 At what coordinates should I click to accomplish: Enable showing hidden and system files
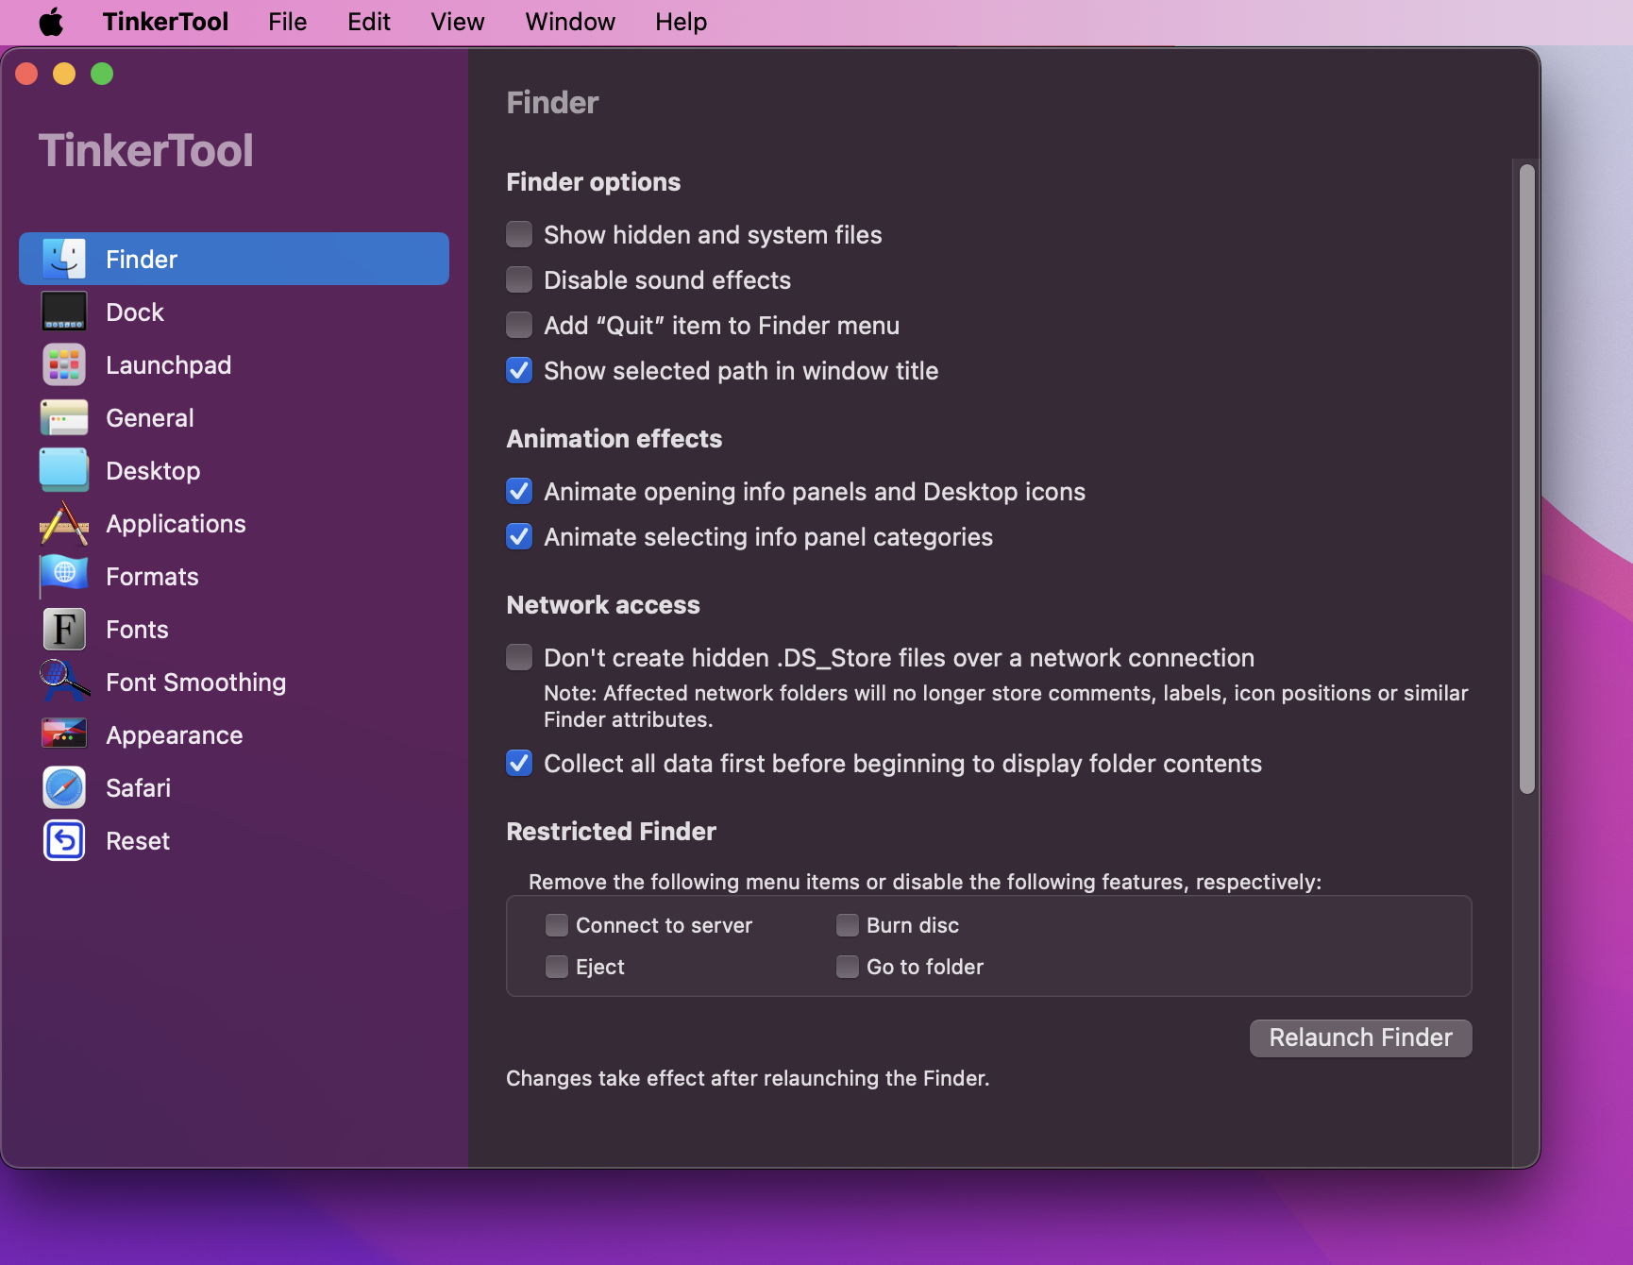[518, 234]
